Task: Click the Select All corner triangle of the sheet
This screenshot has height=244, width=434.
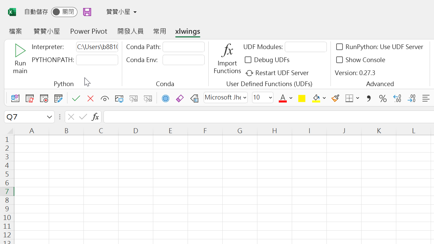Action: (x=9, y=131)
